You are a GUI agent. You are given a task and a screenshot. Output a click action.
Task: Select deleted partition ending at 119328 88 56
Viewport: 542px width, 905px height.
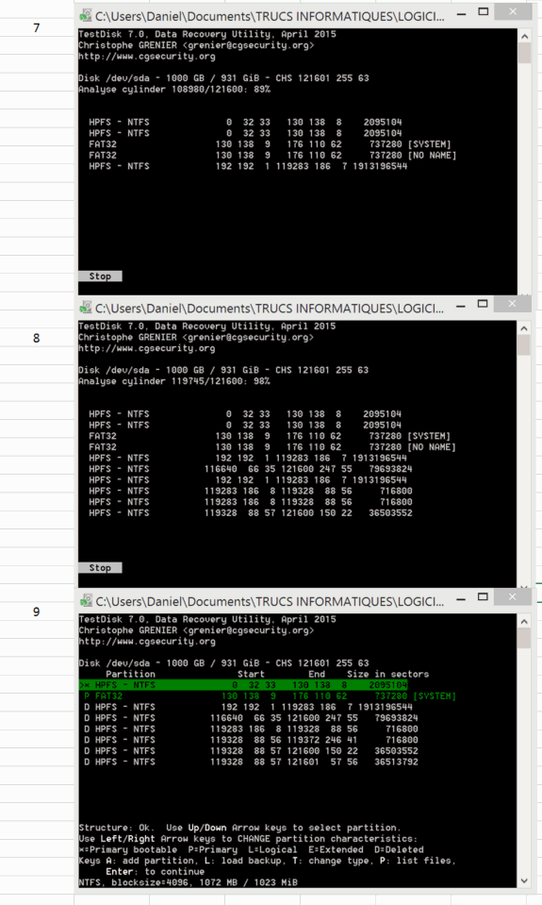point(251,729)
